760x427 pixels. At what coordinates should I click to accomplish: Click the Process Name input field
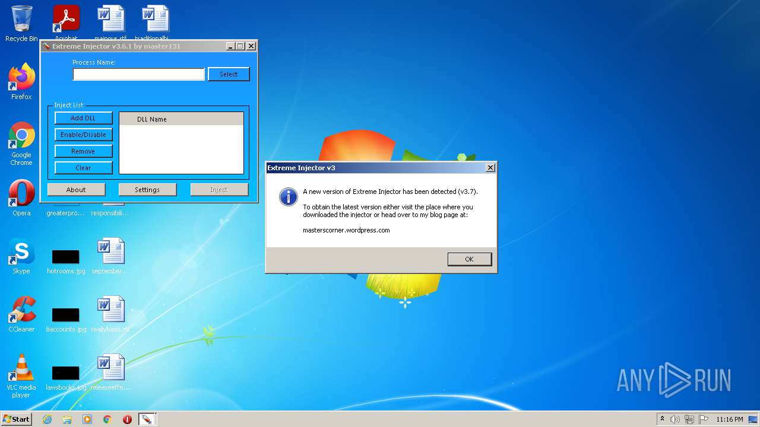(138, 74)
